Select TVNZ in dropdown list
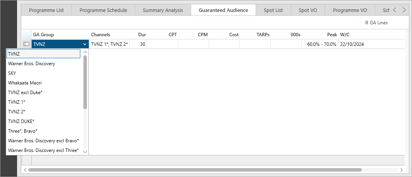 click(x=43, y=54)
